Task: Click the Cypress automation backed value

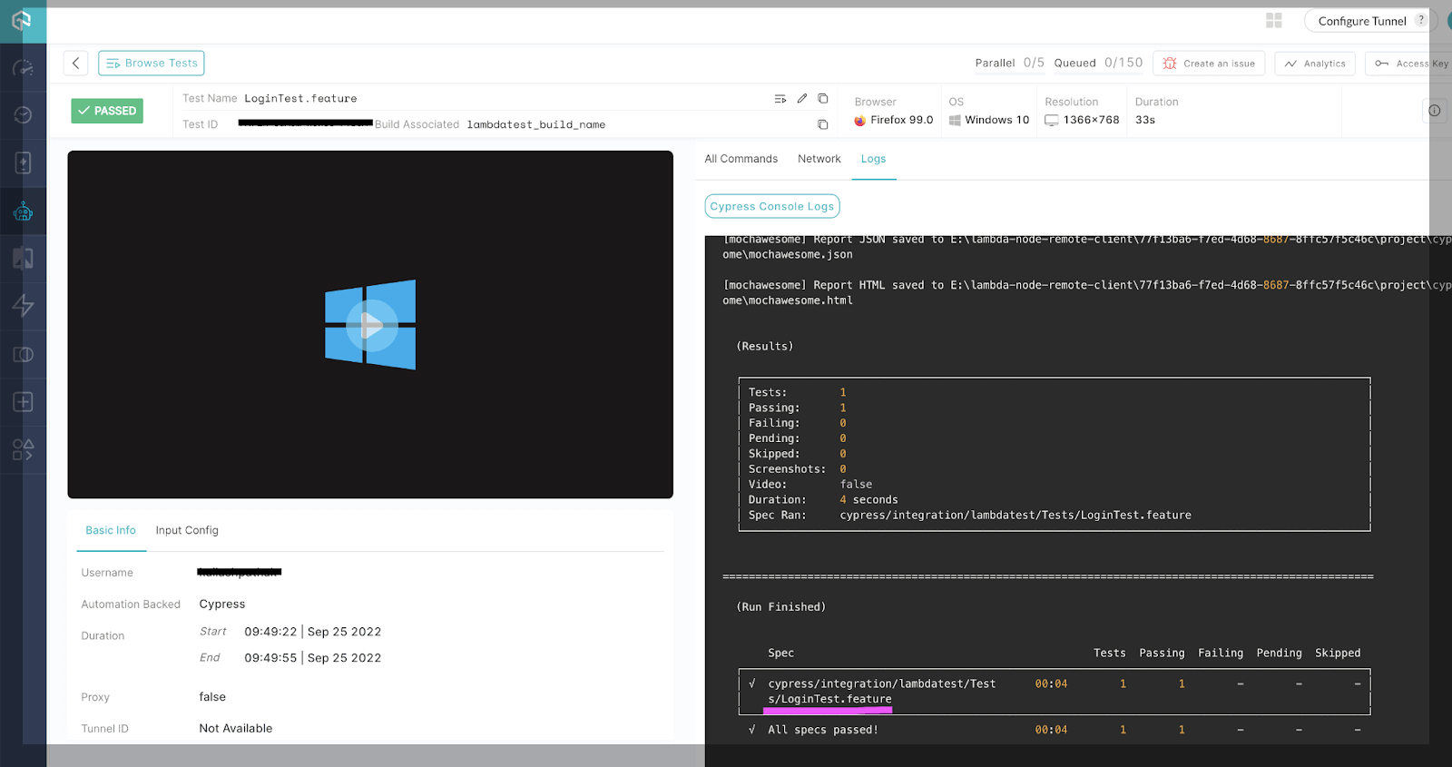Action: (x=222, y=604)
